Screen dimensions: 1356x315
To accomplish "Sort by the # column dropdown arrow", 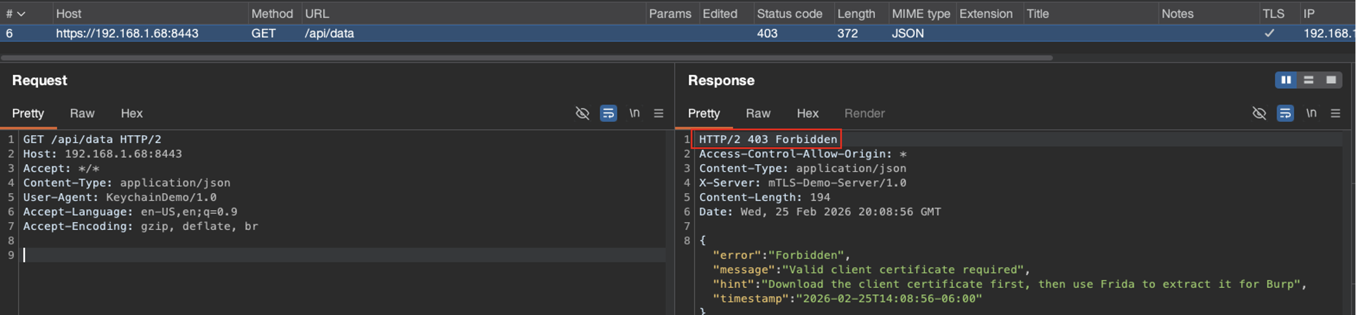I will [x=21, y=14].
